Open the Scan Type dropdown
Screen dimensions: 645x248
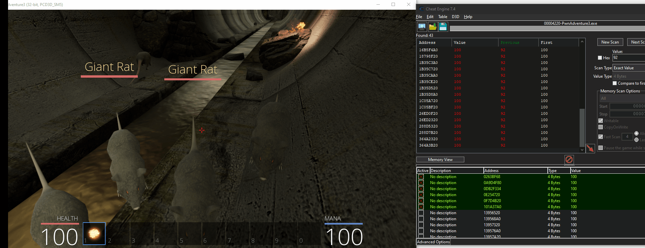(x=629, y=68)
